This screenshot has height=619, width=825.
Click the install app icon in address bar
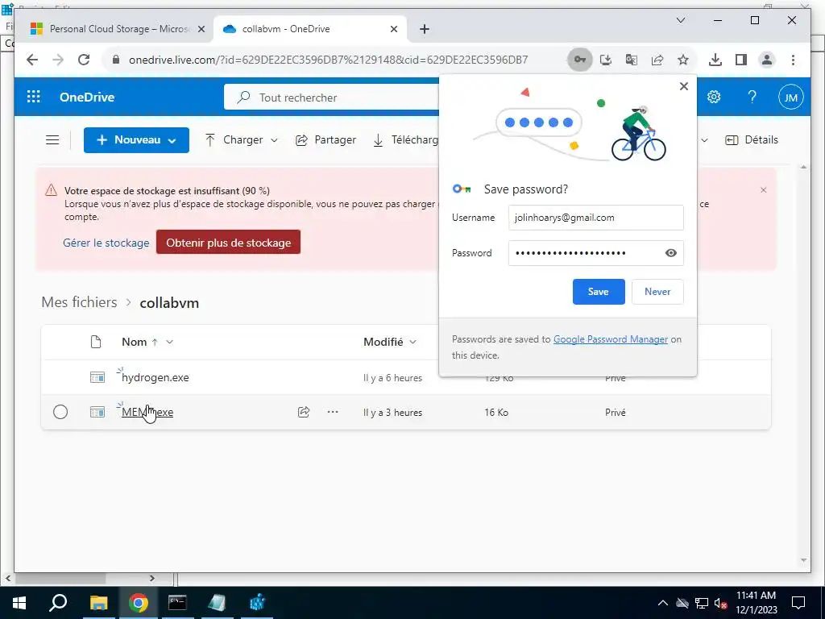click(x=606, y=60)
